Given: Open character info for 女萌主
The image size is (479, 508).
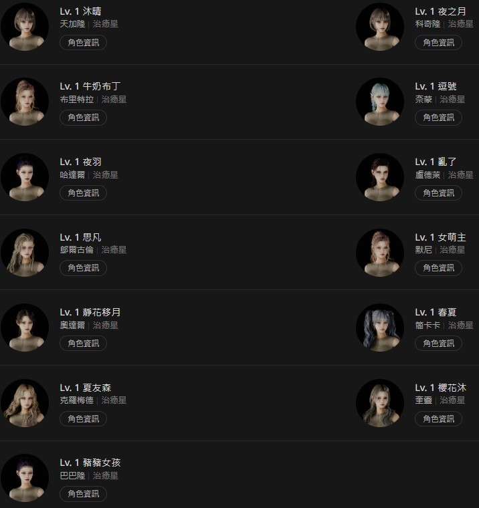Looking at the screenshot, I should pos(438,268).
